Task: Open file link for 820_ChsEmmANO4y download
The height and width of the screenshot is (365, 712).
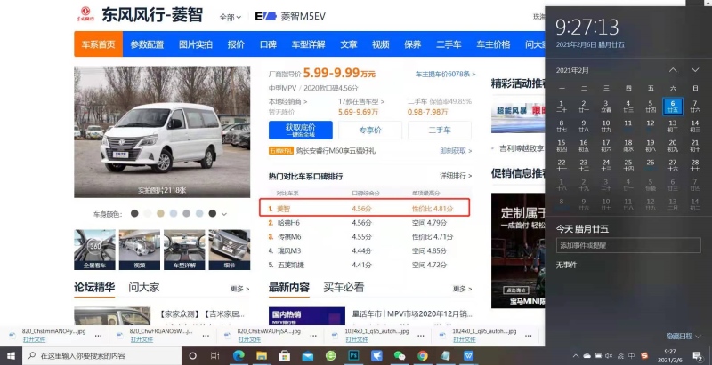Action: coord(34,339)
